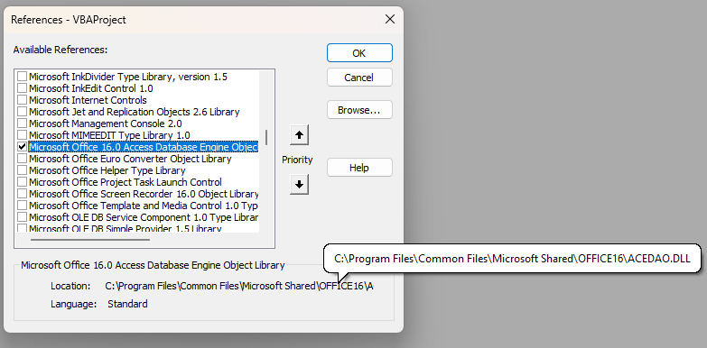Select Microsoft Office Project Task Launch Control

point(126,182)
